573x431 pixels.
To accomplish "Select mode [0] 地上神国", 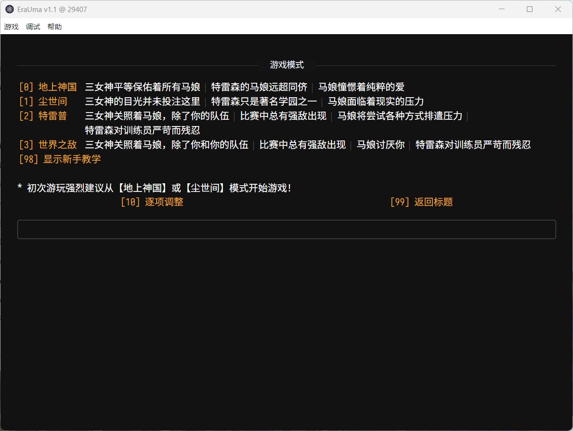I will (48, 87).
